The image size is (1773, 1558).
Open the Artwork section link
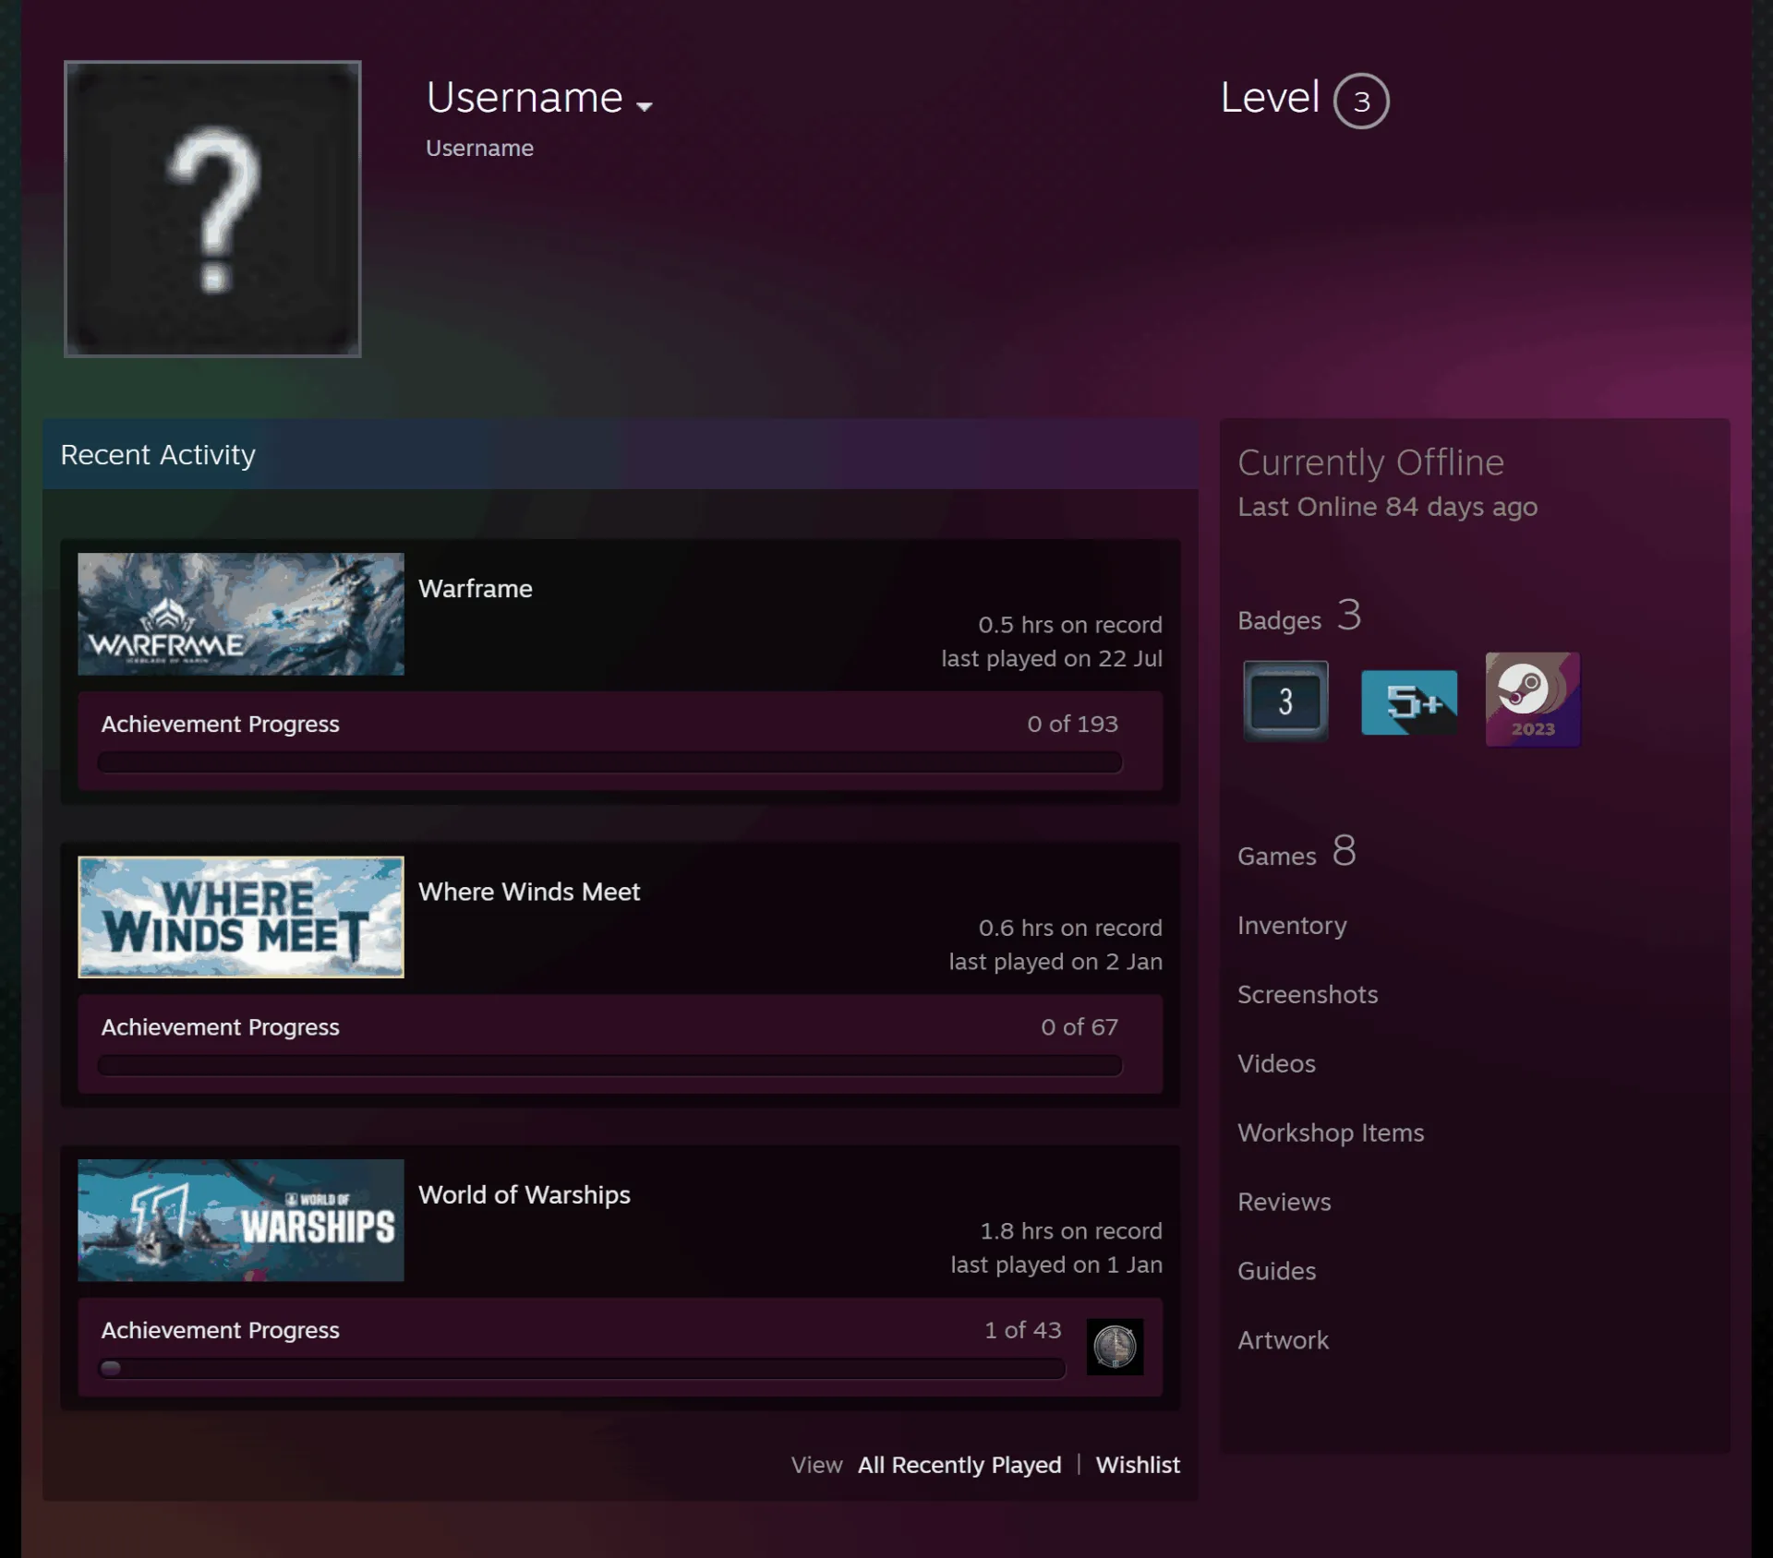click(1283, 1340)
